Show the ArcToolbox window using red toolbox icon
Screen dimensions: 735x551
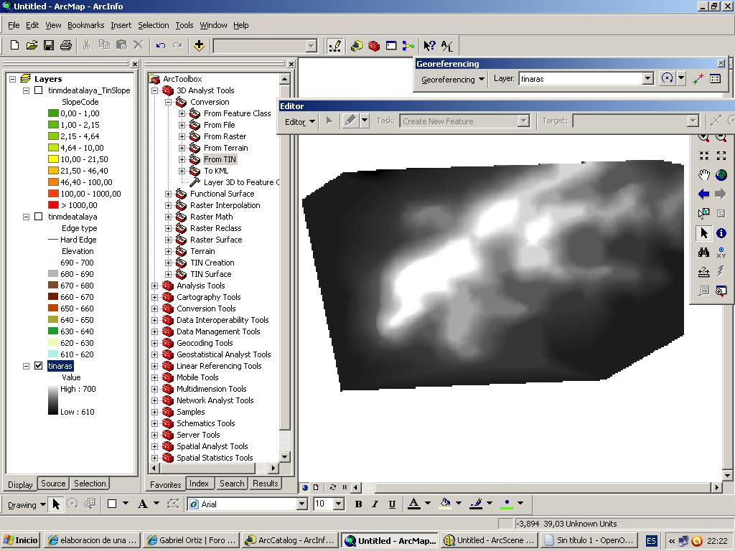[373, 45]
